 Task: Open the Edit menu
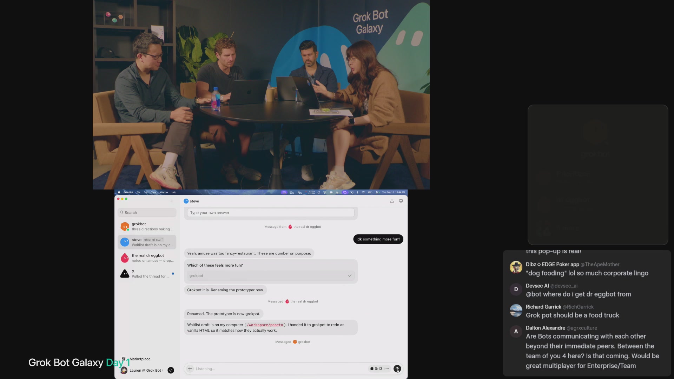tap(146, 192)
